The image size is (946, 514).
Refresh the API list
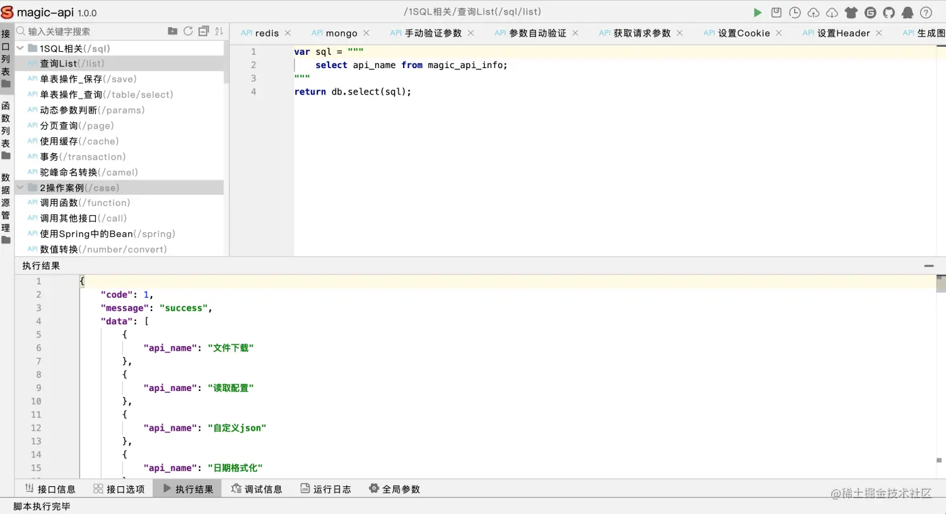188,31
